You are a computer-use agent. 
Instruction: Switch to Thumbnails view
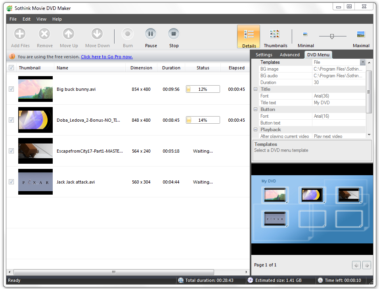pos(275,38)
